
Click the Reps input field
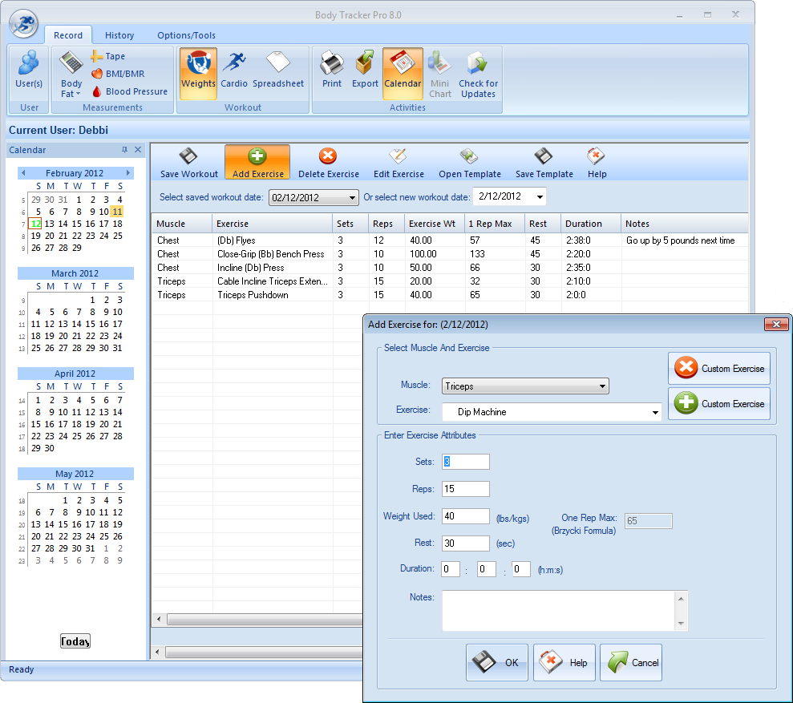click(x=465, y=489)
